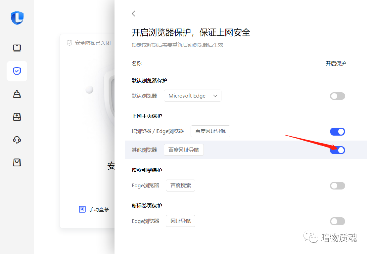
Task: Click the 网址导航 new tab button
Action: click(180, 221)
